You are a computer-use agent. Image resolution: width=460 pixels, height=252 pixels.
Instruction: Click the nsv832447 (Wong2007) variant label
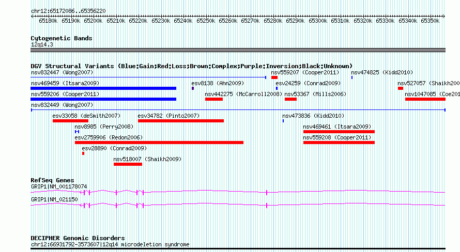coord(62,72)
